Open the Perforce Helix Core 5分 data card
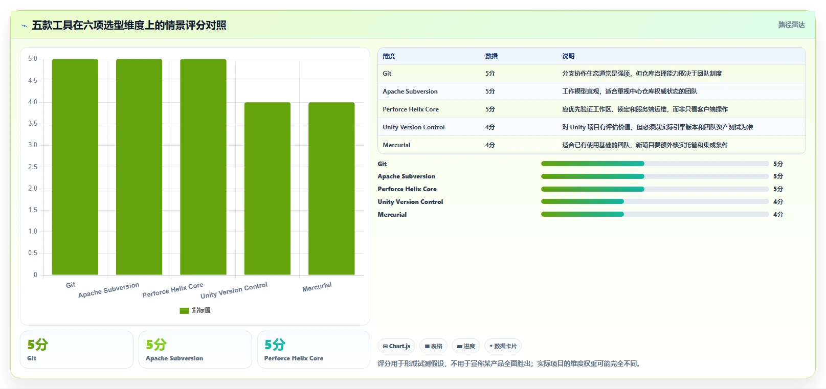The height and width of the screenshot is (389, 826). tap(314, 350)
